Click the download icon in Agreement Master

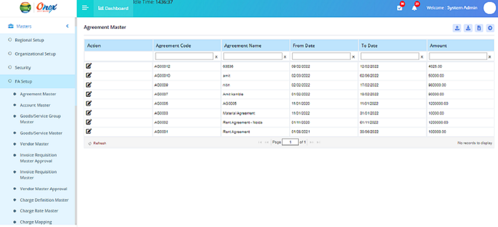pos(468,28)
